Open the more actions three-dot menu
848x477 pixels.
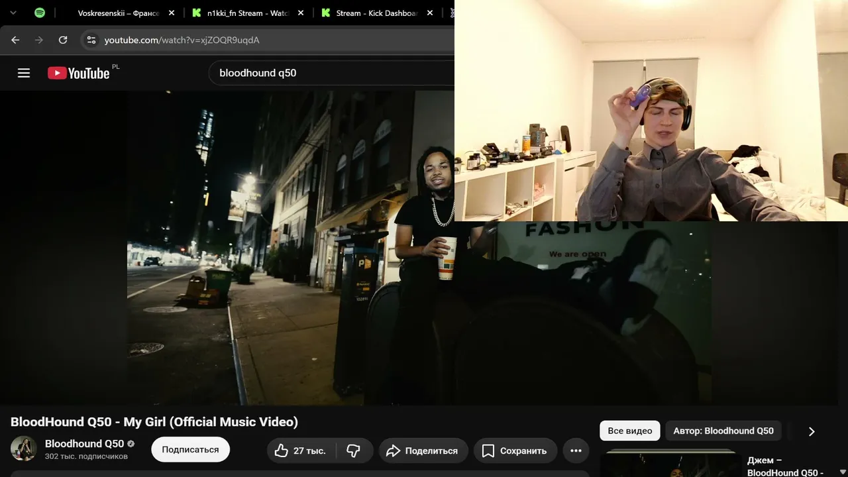[x=576, y=450]
